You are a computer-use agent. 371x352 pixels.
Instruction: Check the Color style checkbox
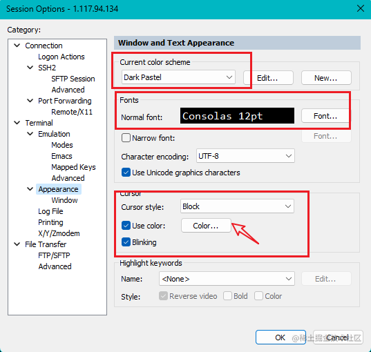(258, 295)
